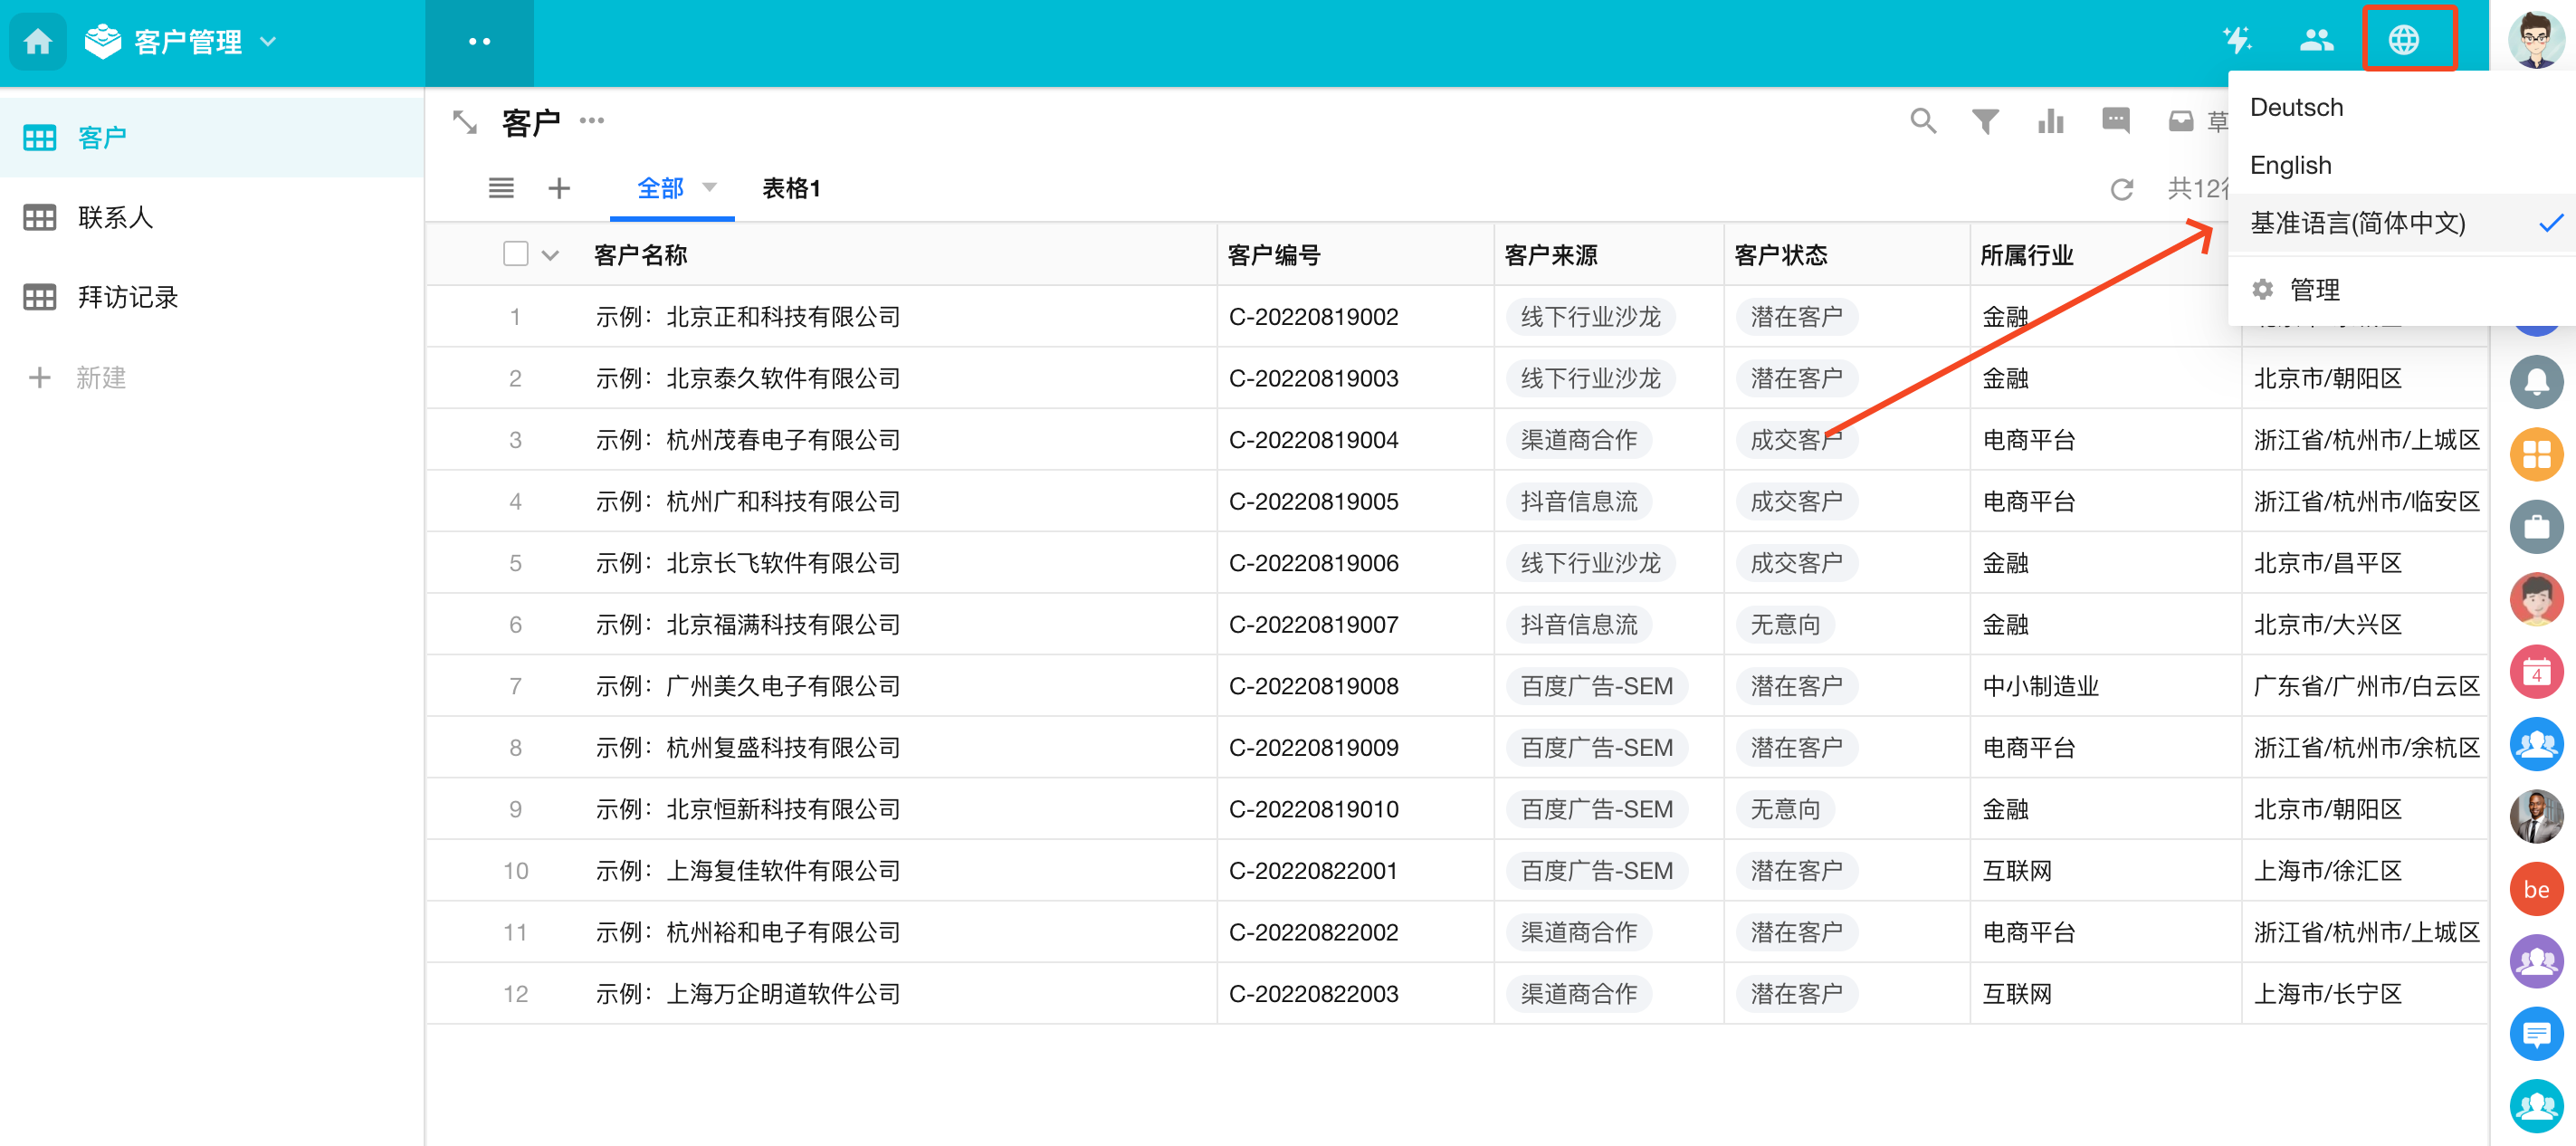The height and width of the screenshot is (1146, 2576).
Task: Open the globe language switcher icon
Action: 2403,40
